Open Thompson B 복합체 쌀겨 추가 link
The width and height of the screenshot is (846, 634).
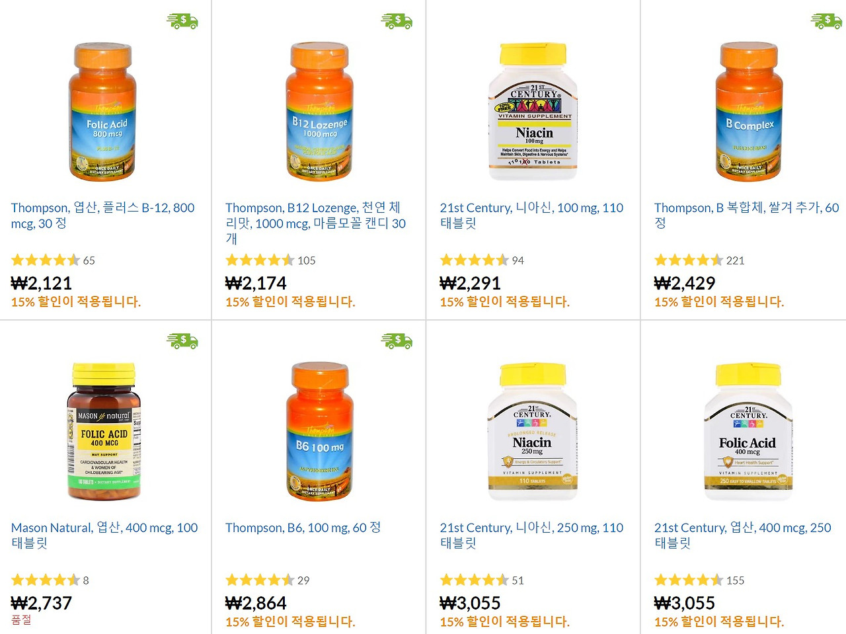point(747,216)
